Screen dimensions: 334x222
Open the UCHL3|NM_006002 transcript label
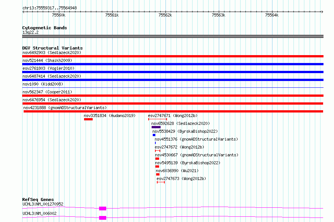39,213
